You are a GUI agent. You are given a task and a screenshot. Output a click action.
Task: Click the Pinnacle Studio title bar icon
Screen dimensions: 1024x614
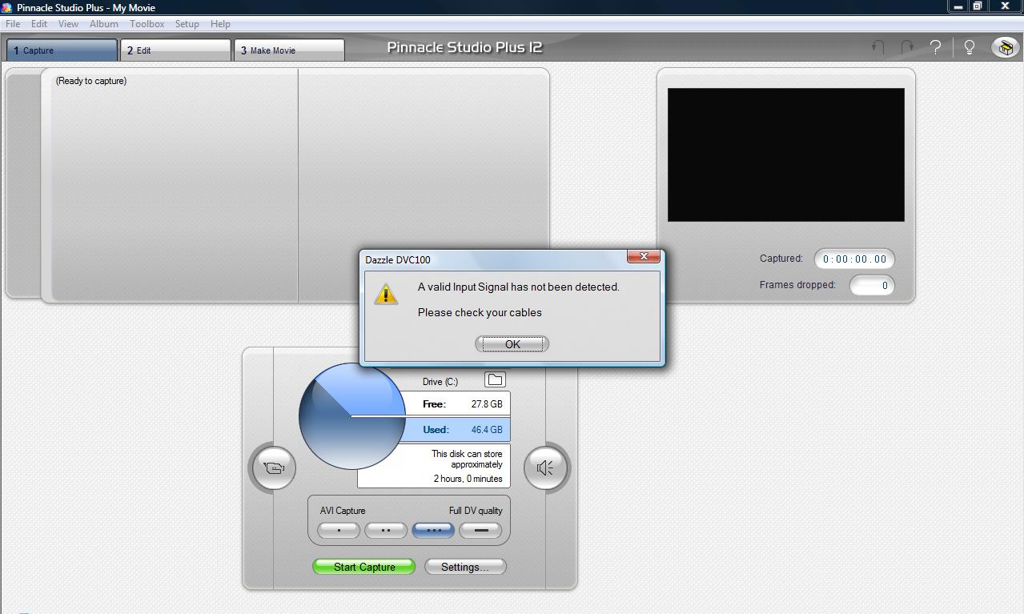[x=7, y=7]
